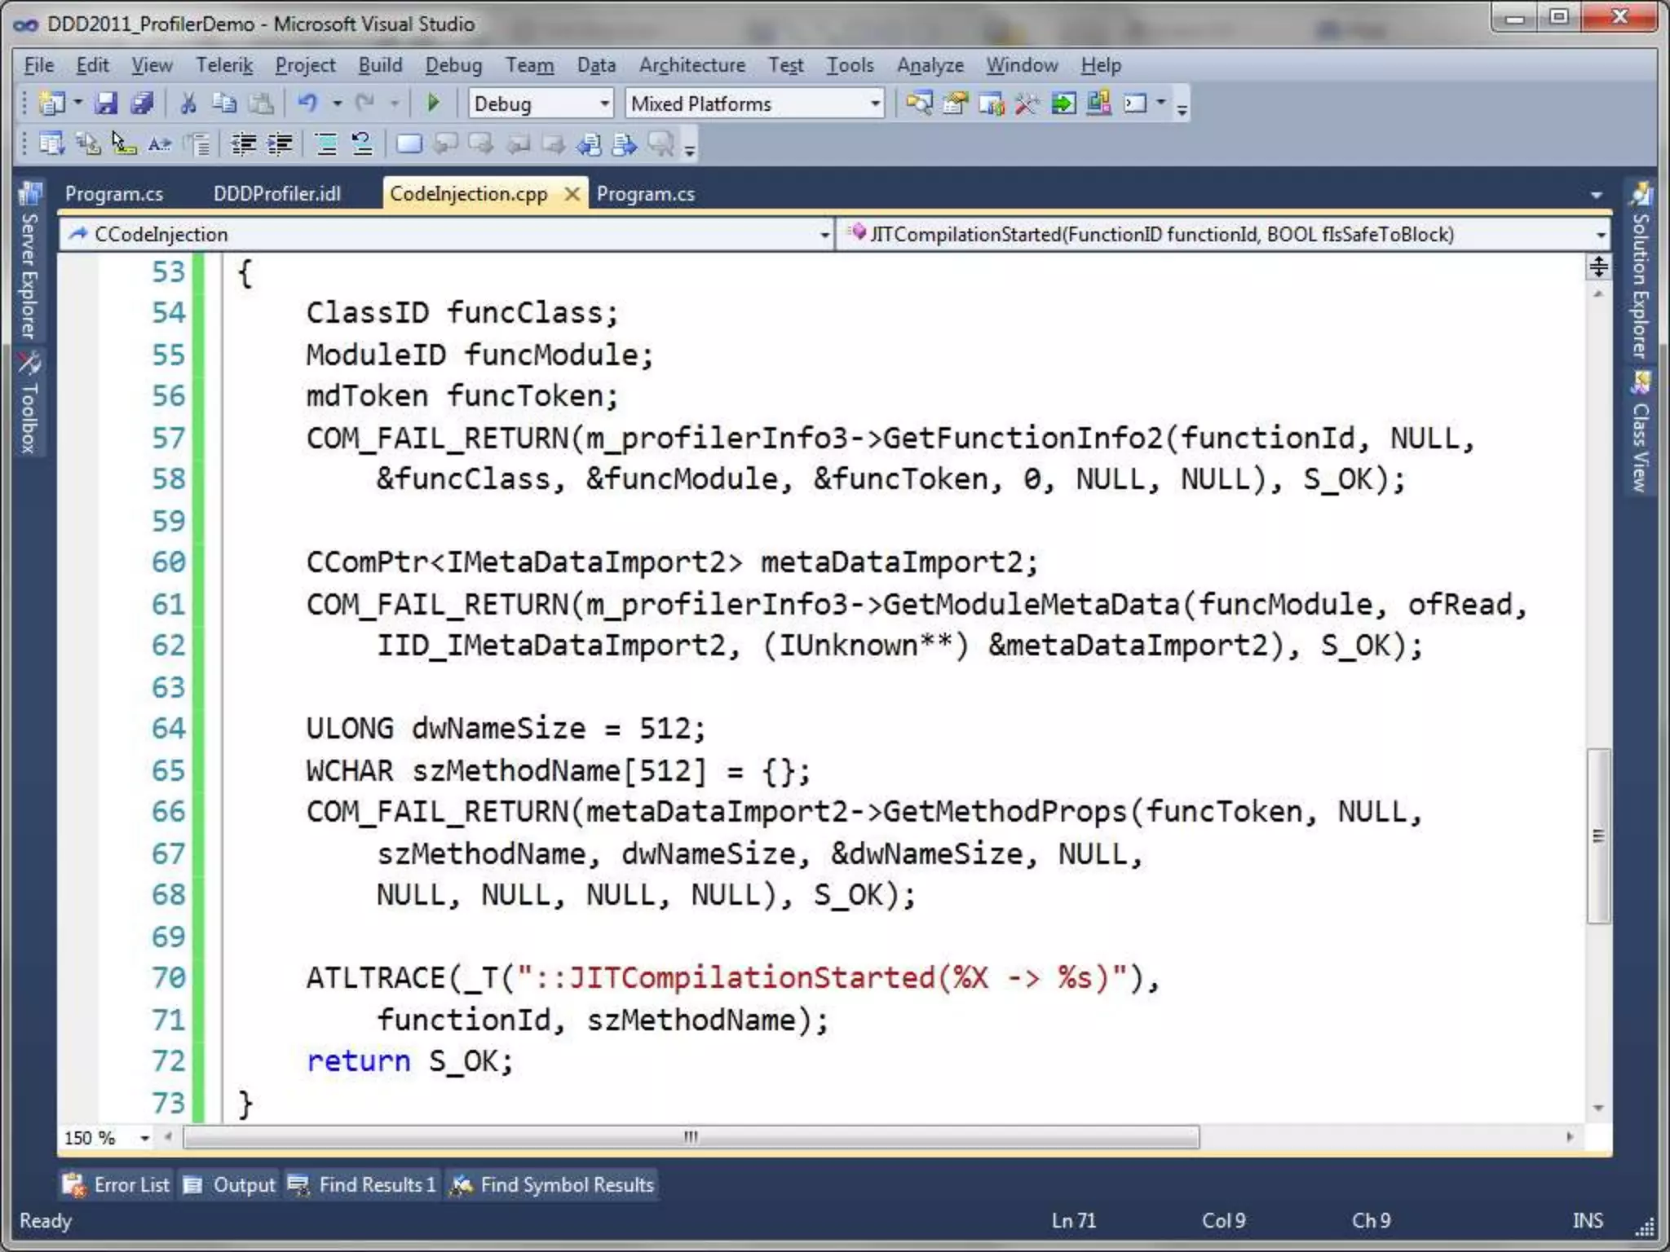Click the Comment Out Selection icon
Viewport: 1670px width, 1252px height.
326,145
